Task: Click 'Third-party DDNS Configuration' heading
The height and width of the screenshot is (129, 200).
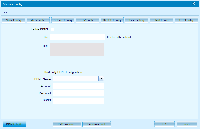Action: 63,72
